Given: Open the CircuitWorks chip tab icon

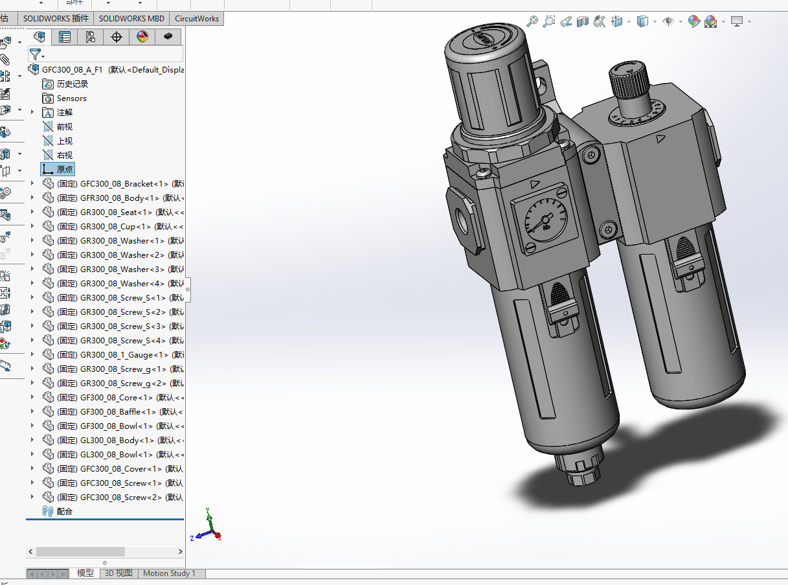Looking at the screenshot, I should [x=168, y=37].
